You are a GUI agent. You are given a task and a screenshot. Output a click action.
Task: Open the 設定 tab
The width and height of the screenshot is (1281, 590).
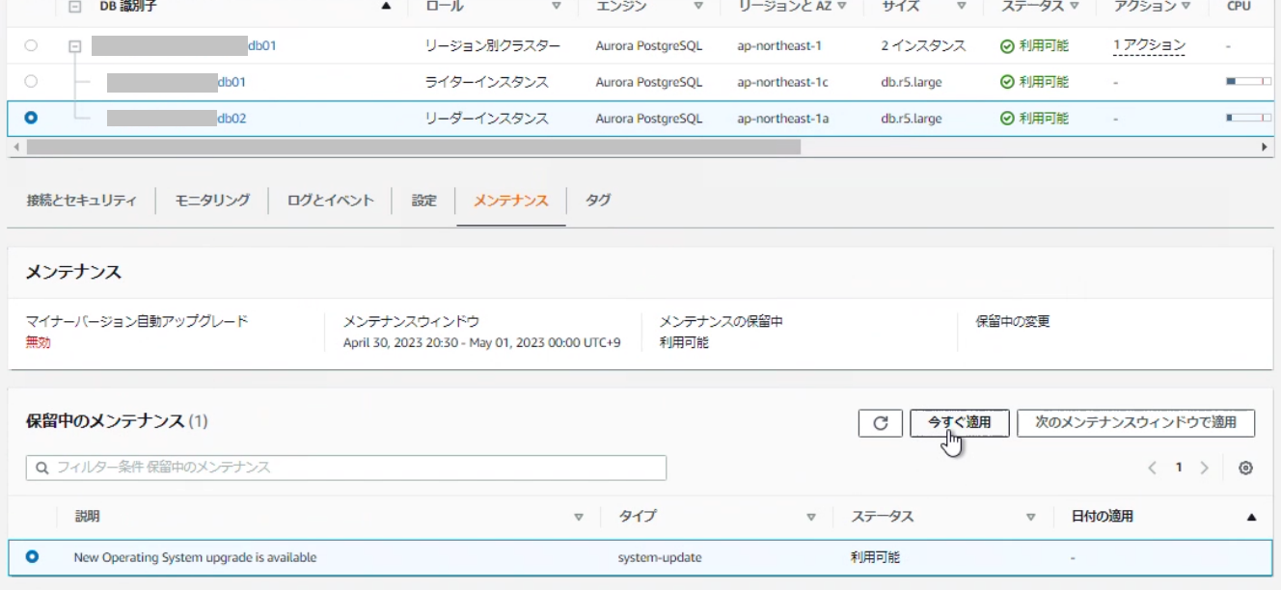pos(424,201)
